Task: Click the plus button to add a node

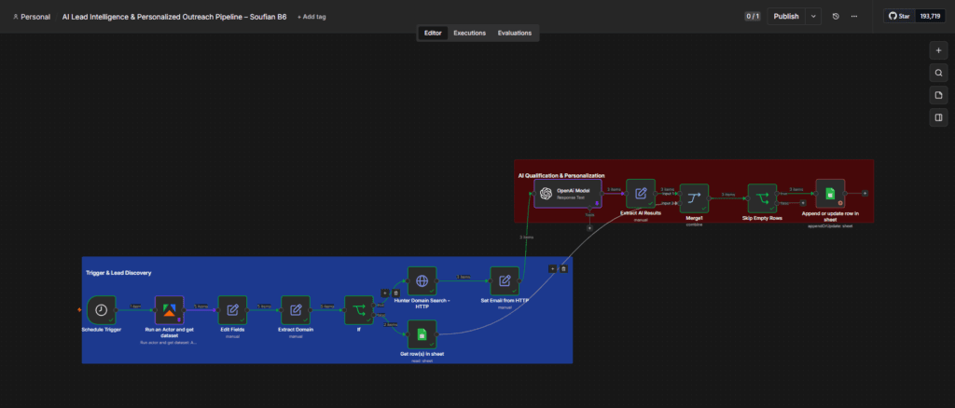Action: (938, 51)
